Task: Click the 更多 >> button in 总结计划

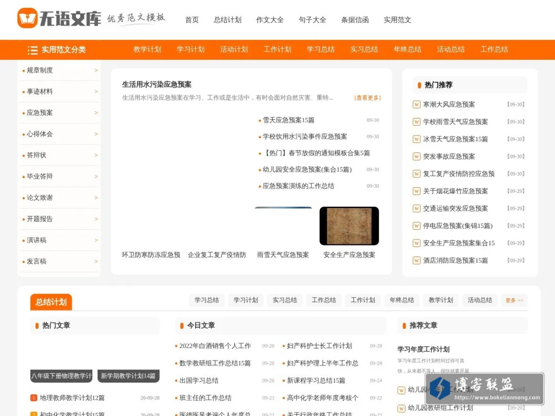Action: (x=514, y=300)
